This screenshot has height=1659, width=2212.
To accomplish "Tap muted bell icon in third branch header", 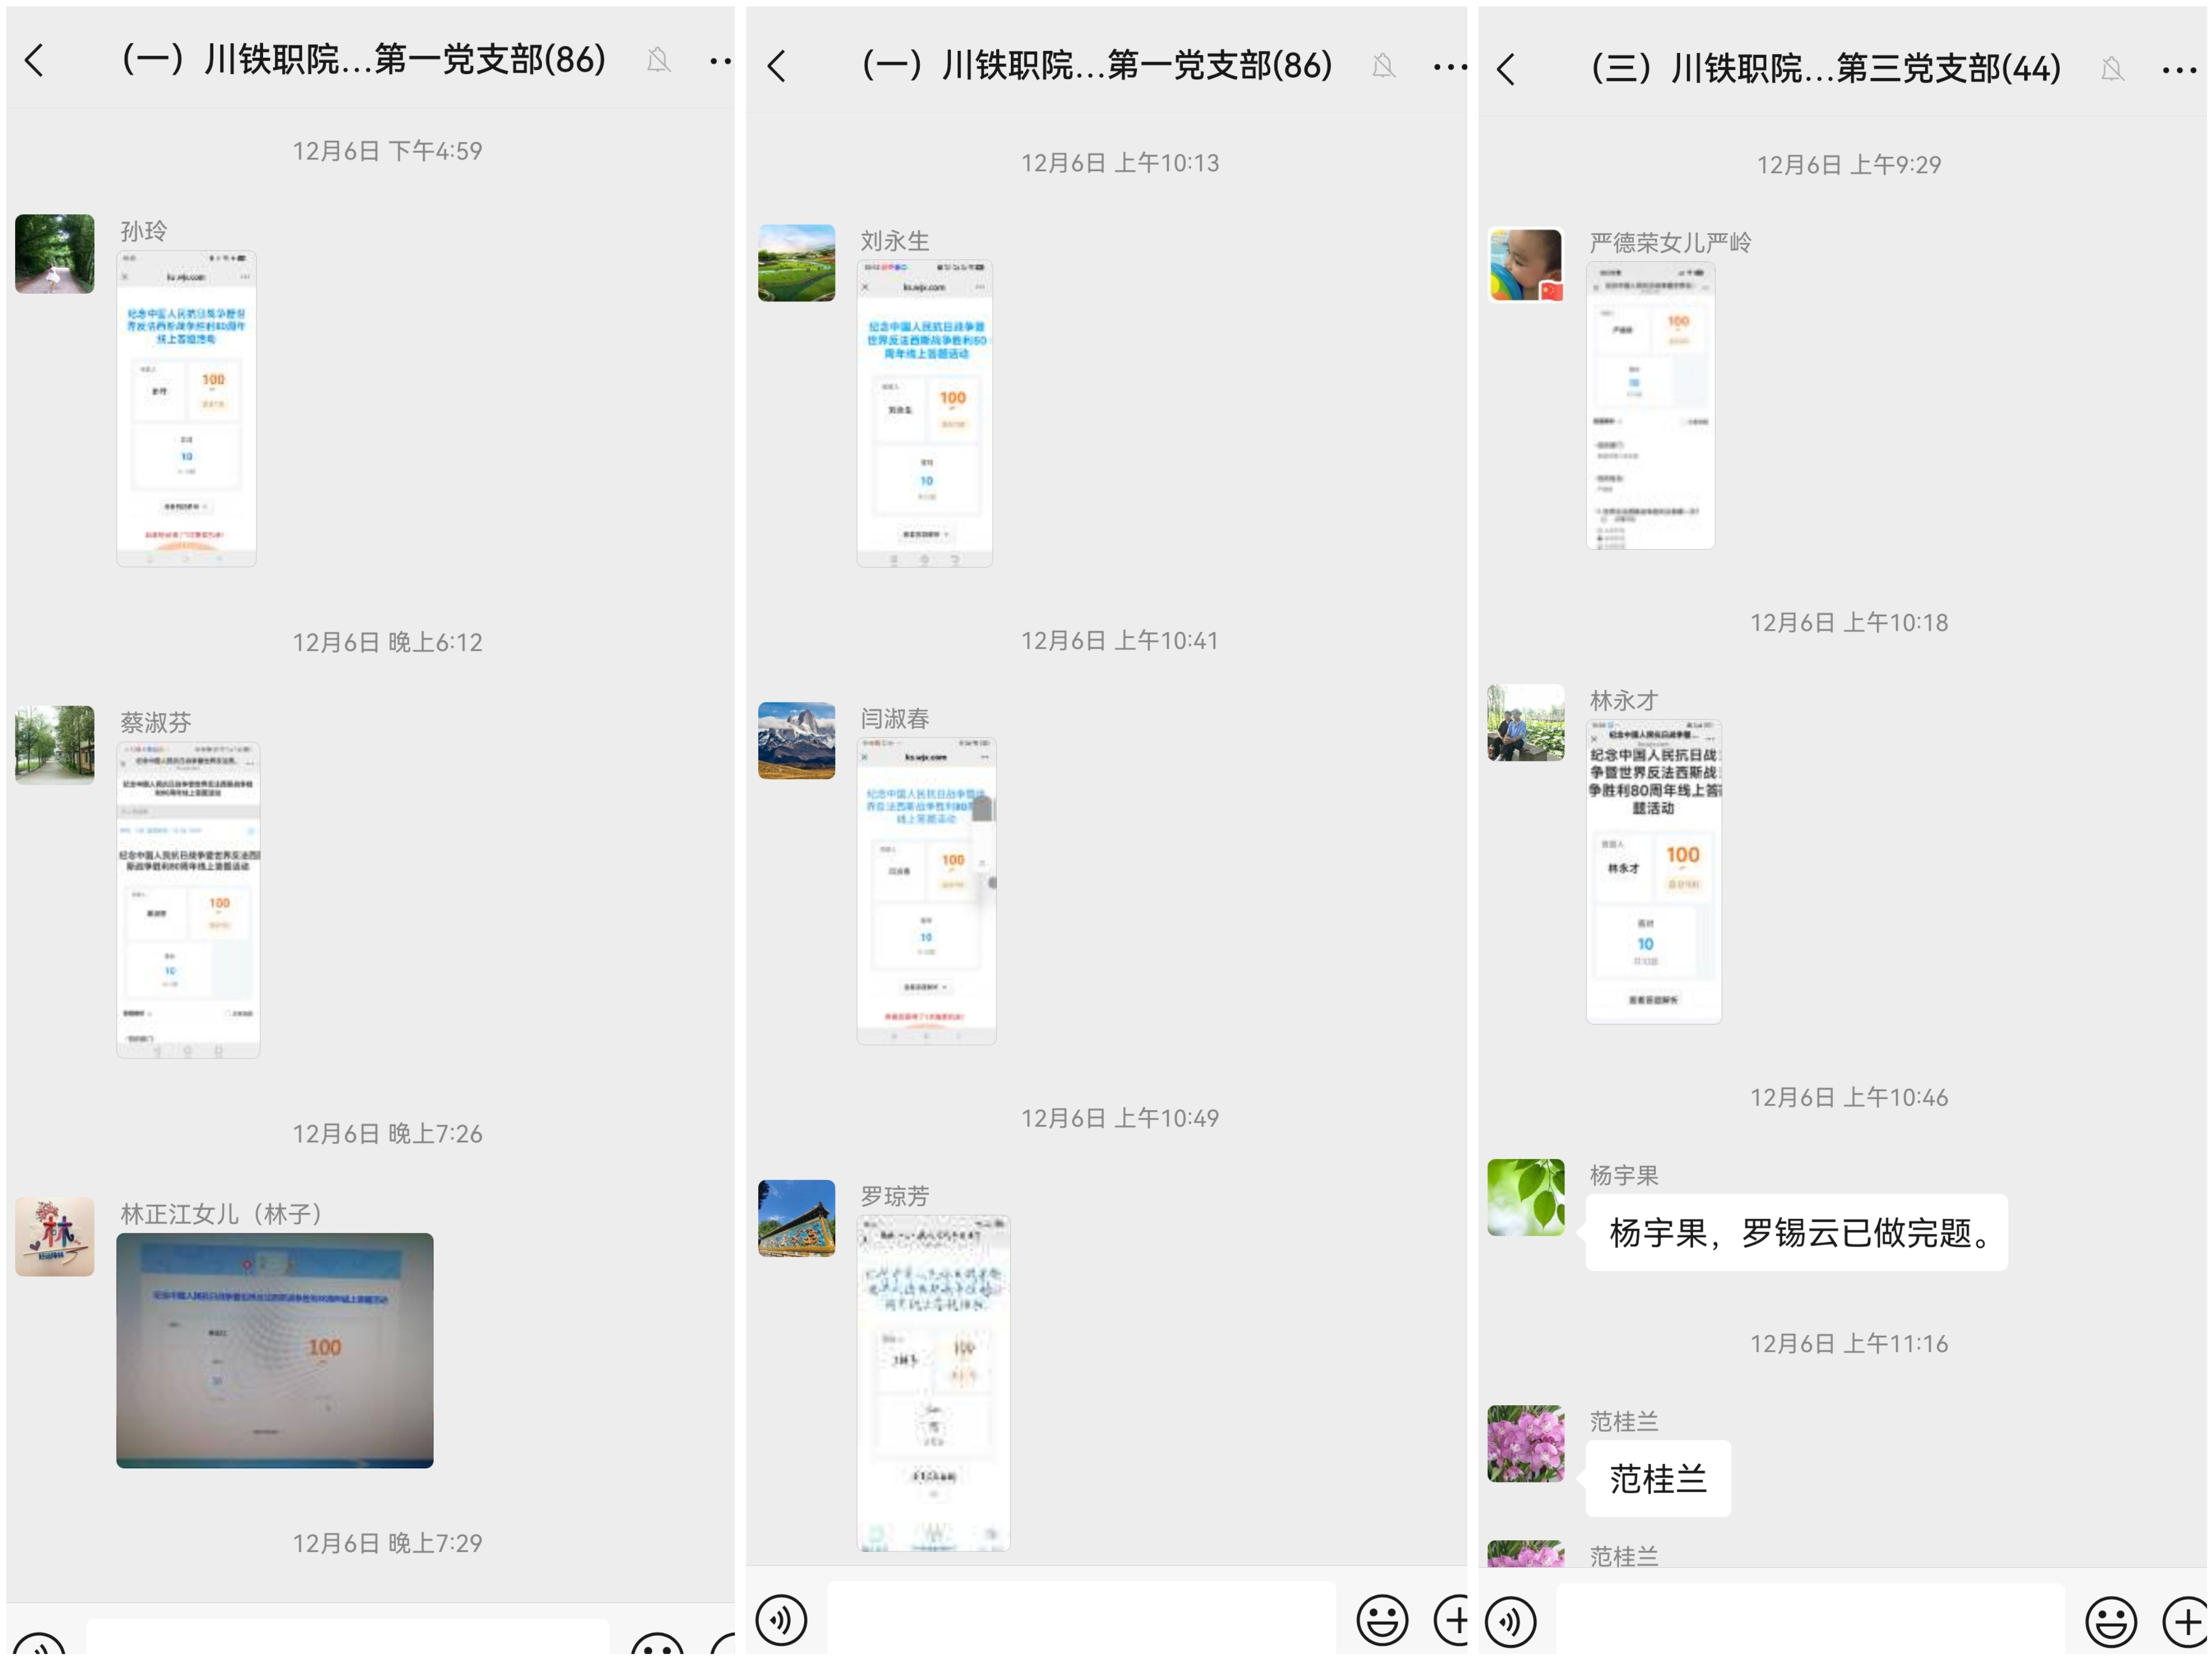I will click(2112, 69).
